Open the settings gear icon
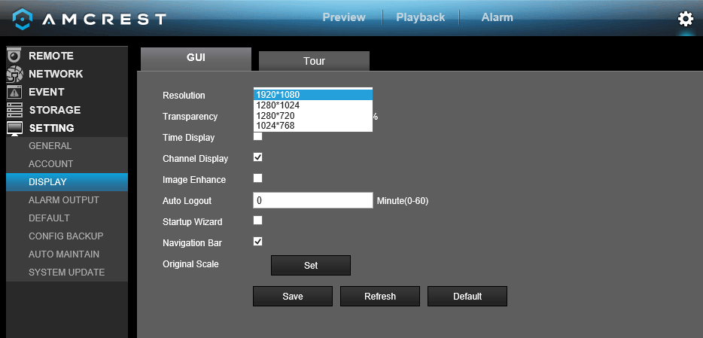The image size is (703, 338). coord(685,19)
